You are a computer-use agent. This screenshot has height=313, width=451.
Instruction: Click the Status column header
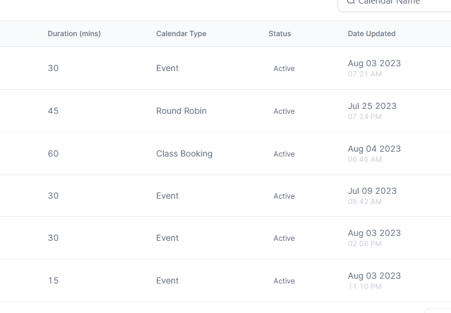pos(280,34)
